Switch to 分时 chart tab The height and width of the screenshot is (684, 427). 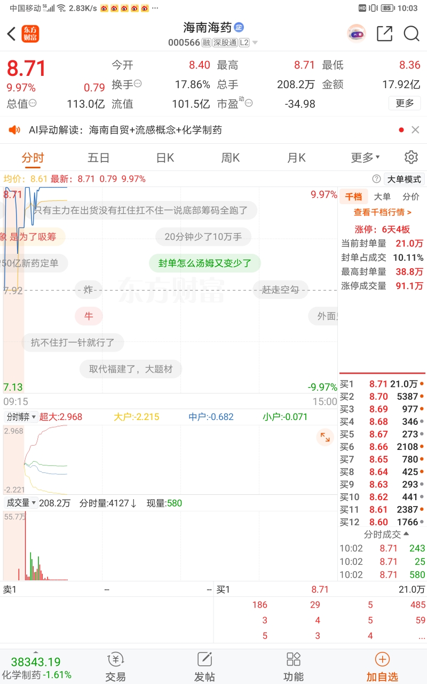tap(33, 158)
